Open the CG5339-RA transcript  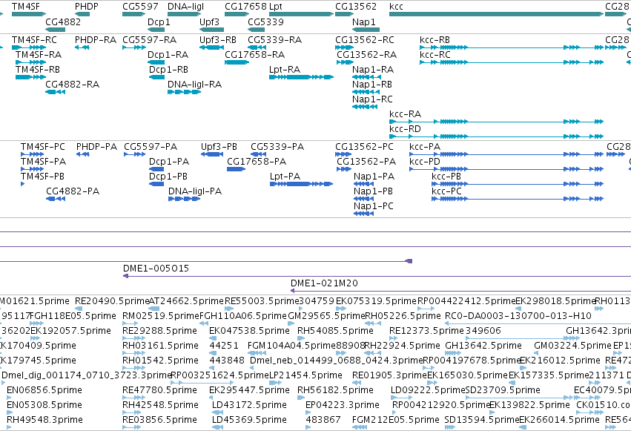click(257, 47)
